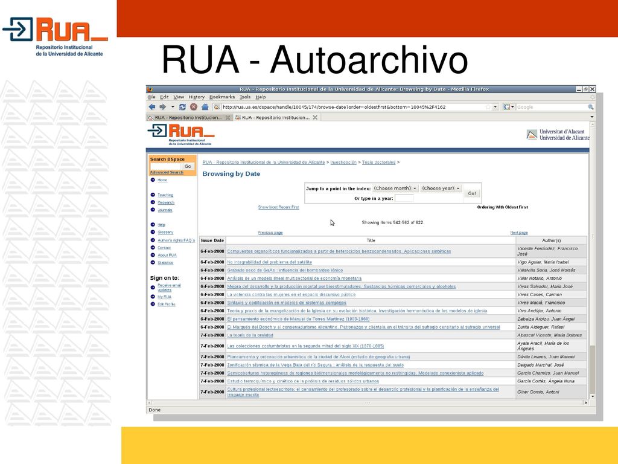Open the Tools menu
The width and height of the screenshot is (618, 464).
[245, 97]
